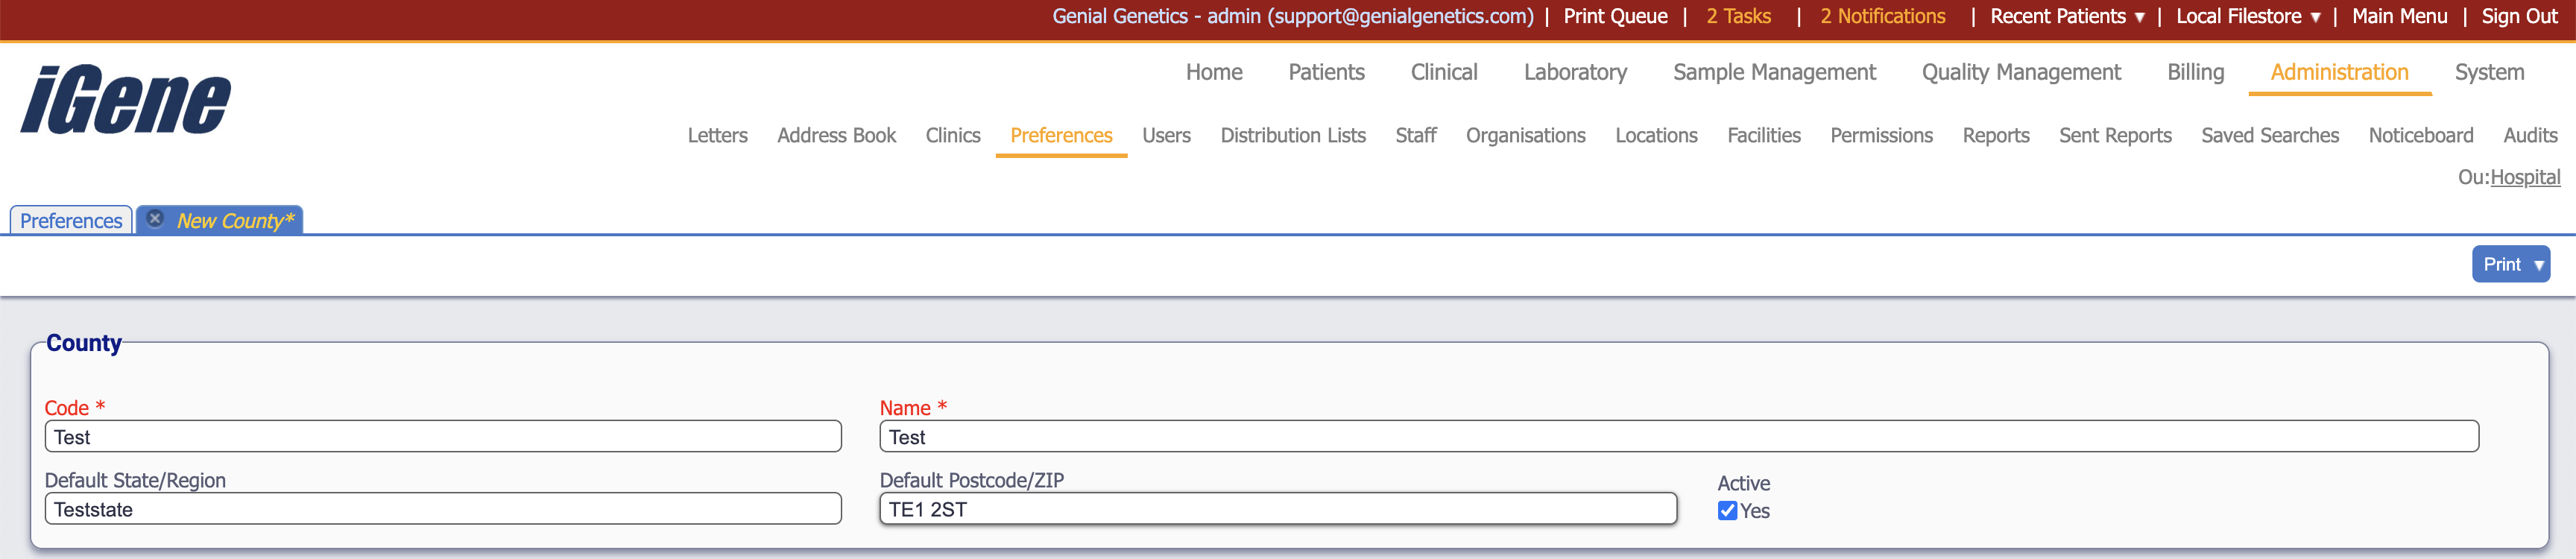This screenshot has width=2576, height=559.
Task: Focus the Code input field
Action: pyautogui.click(x=443, y=437)
